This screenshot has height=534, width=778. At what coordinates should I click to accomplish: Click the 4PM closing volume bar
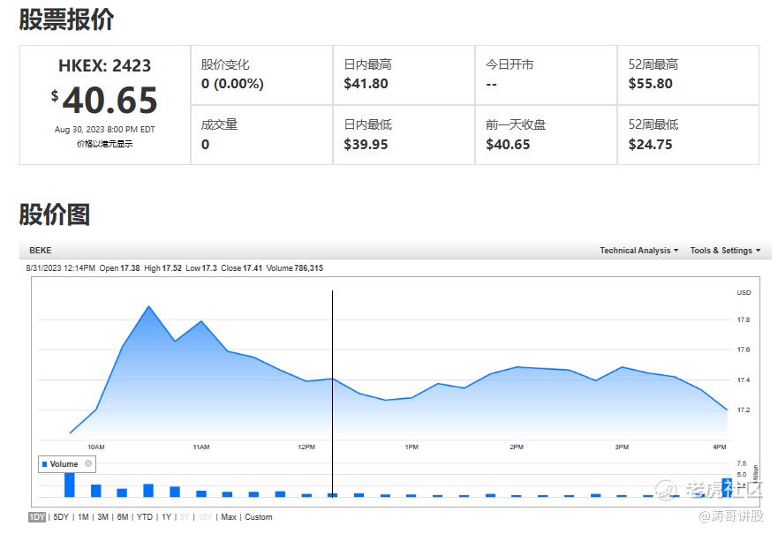click(727, 488)
